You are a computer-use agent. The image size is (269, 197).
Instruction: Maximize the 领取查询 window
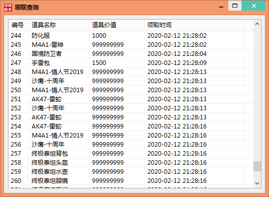tap(235, 6)
